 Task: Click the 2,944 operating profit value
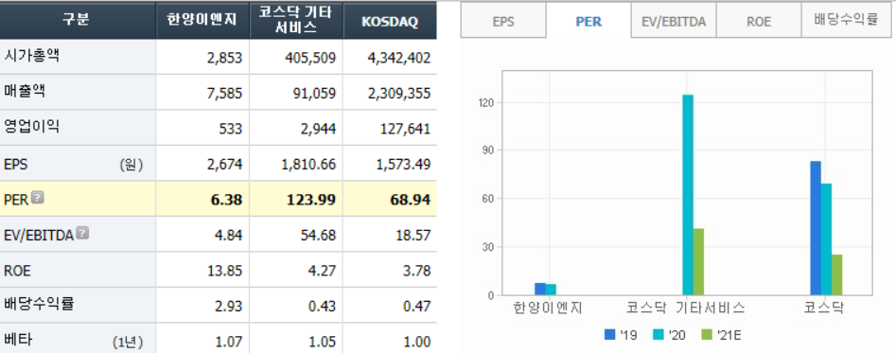tap(318, 129)
